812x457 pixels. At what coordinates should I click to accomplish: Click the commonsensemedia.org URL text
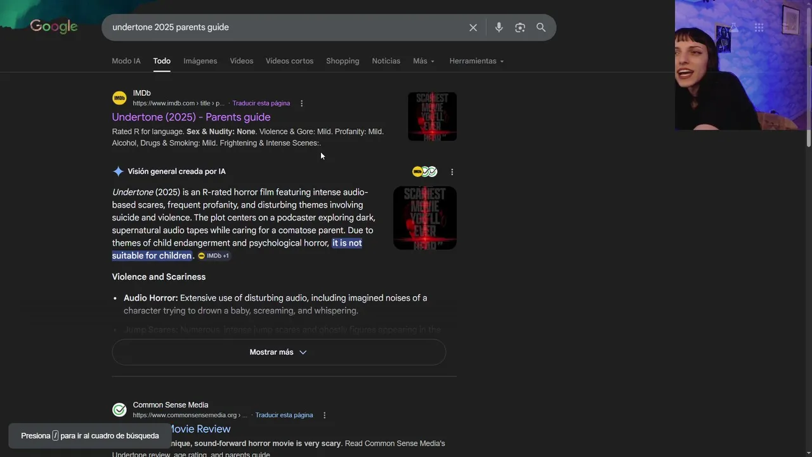190,415
